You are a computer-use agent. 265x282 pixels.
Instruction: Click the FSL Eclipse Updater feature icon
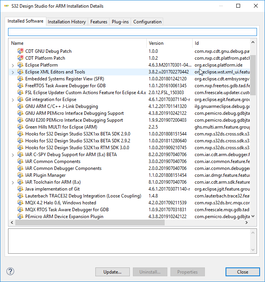pyautogui.click(x=20, y=93)
